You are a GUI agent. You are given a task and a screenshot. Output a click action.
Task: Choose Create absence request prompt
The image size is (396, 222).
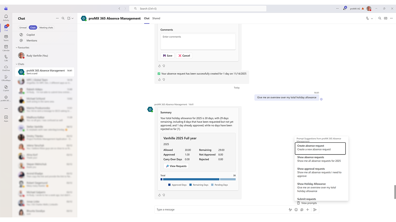(320, 148)
